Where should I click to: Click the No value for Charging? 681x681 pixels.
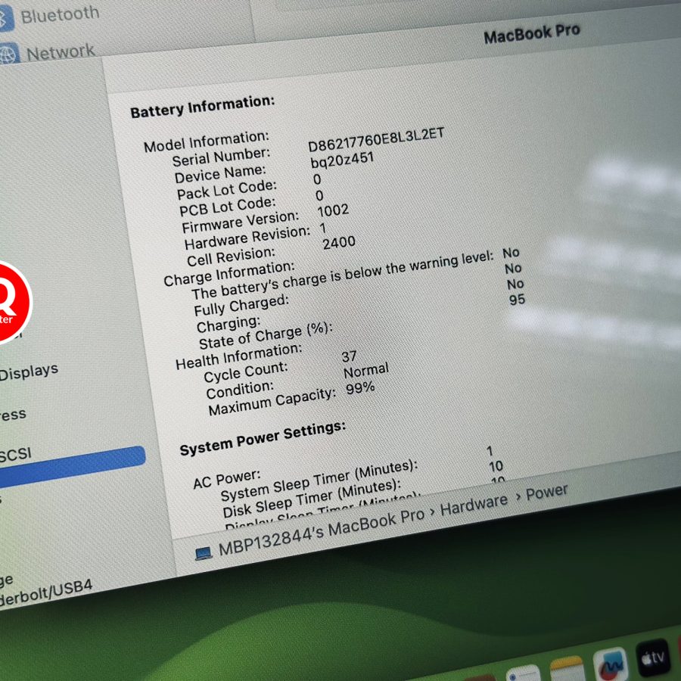[x=515, y=284]
